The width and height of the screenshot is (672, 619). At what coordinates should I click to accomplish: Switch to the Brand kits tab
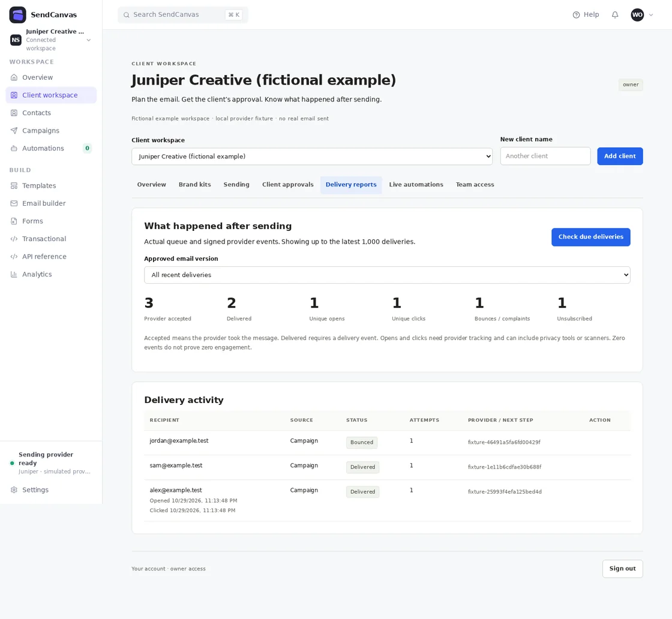point(194,185)
